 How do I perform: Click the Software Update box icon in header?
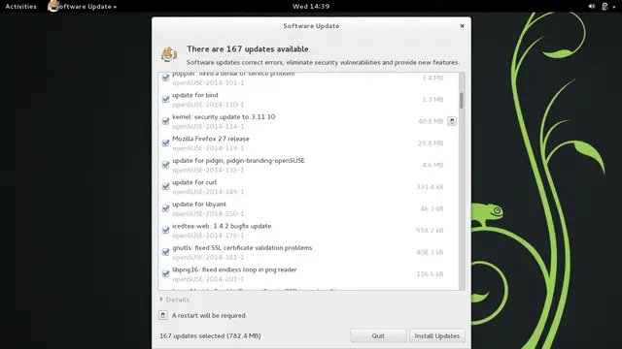click(169, 54)
